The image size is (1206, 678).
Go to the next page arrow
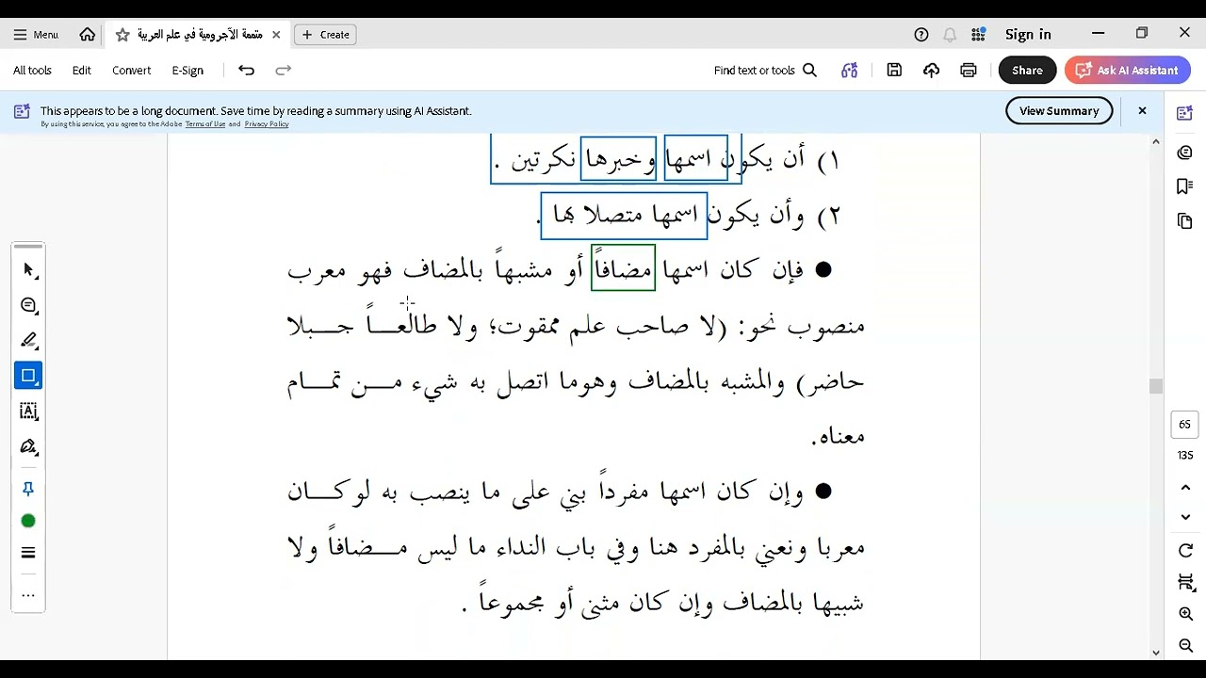click(x=1186, y=517)
